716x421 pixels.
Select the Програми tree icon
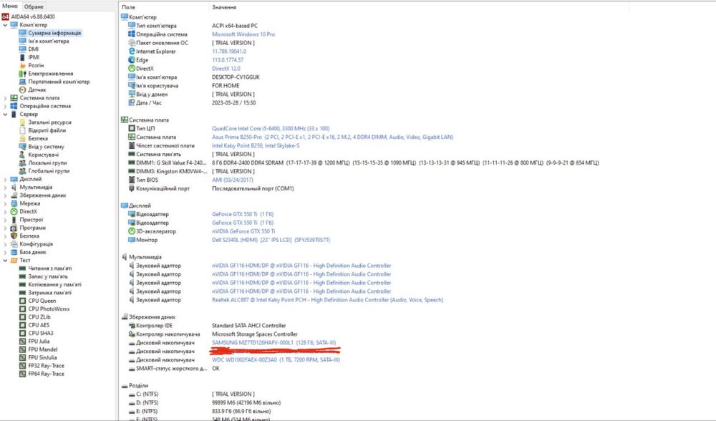click(14, 228)
